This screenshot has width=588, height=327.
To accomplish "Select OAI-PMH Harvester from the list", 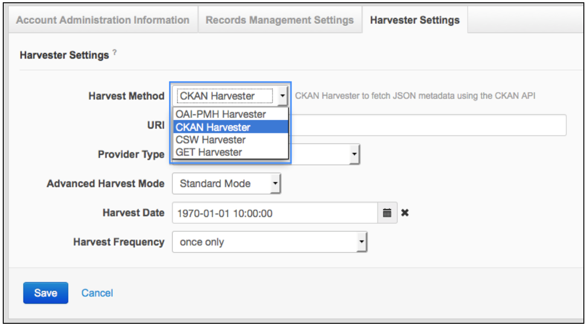I will click(x=221, y=114).
